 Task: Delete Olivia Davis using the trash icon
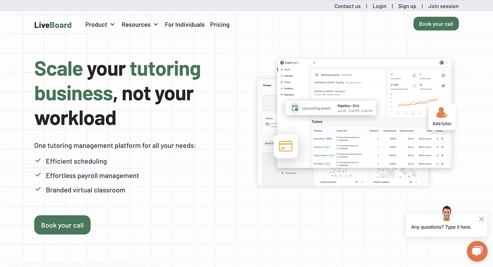click(x=442, y=163)
